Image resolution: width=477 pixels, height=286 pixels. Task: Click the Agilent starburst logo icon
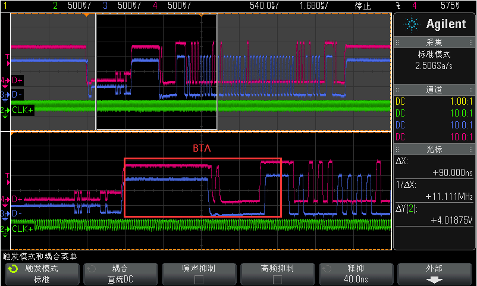click(x=411, y=24)
